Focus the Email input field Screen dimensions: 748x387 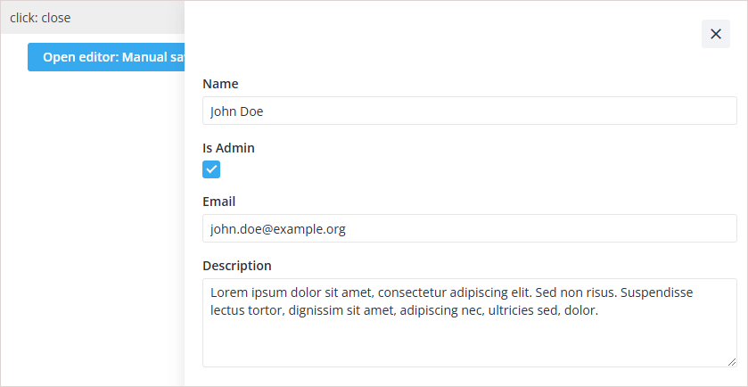(x=469, y=229)
